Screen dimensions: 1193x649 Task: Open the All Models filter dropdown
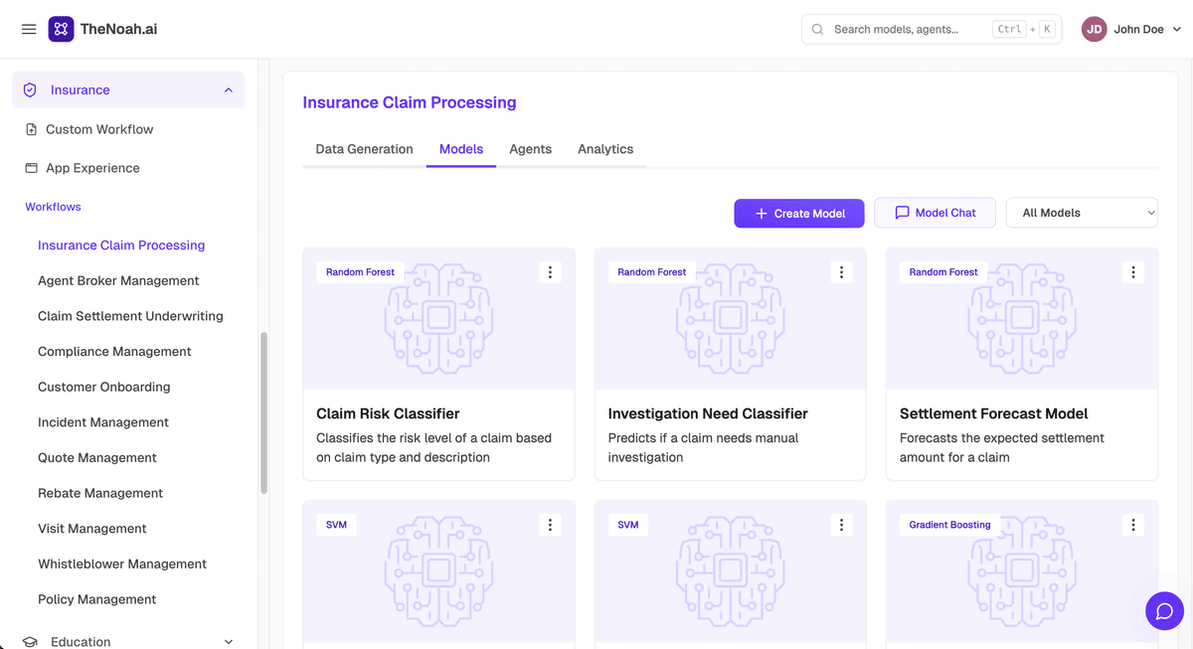1082,213
